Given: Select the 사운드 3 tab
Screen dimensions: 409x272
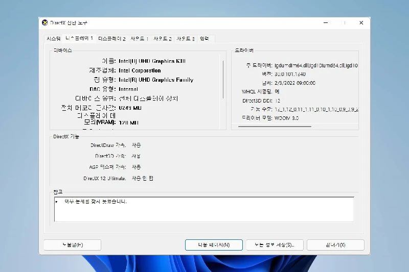Looking at the screenshot, I should coord(186,39).
